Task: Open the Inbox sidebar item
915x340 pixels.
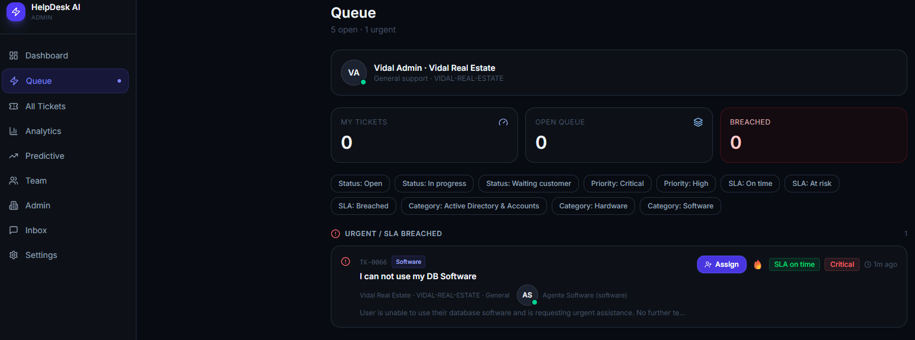Action: click(65, 230)
